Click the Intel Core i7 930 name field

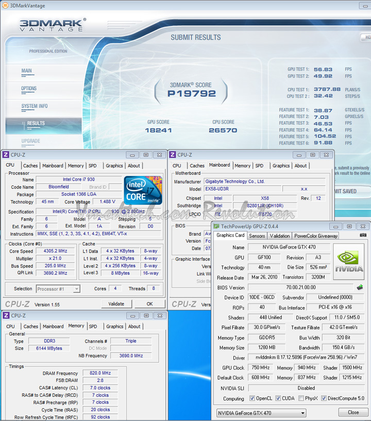tap(79, 179)
